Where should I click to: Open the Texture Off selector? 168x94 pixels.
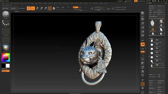pyautogui.click(x=6, y=40)
